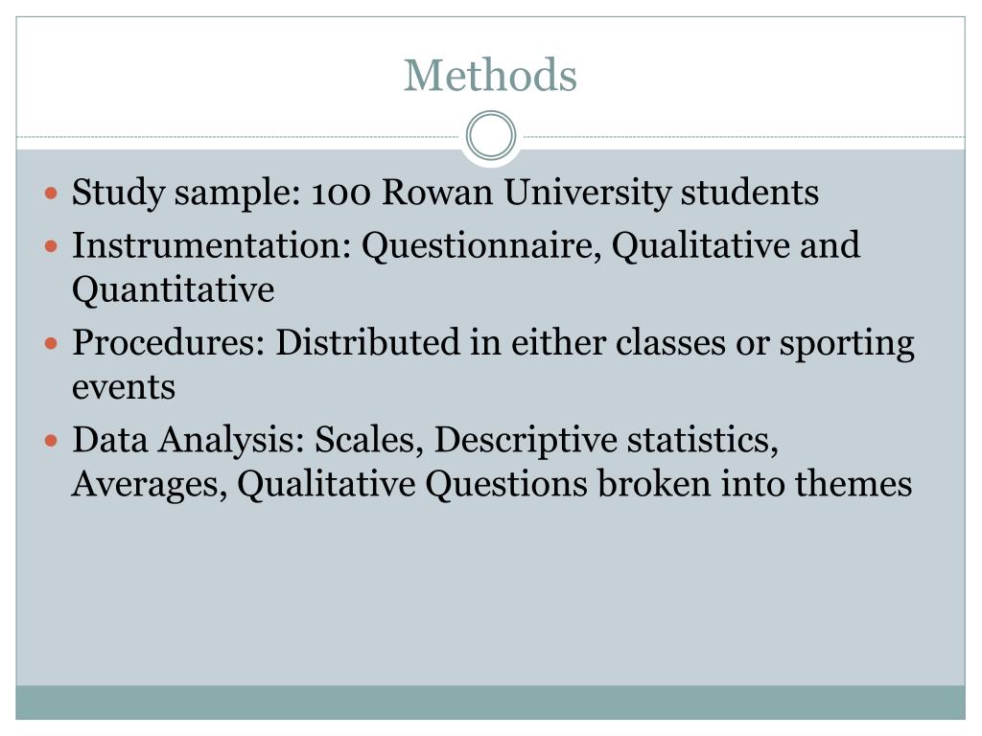Click the bullet dot beside Procedures
Image resolution: width=982 pixels, height=736 pixels.
pos(52,343)
